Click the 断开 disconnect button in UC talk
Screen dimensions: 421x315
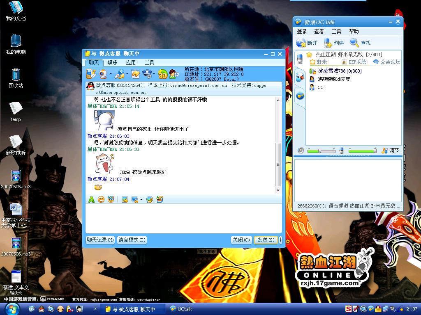pyautogui.click(x=307, y=43)
